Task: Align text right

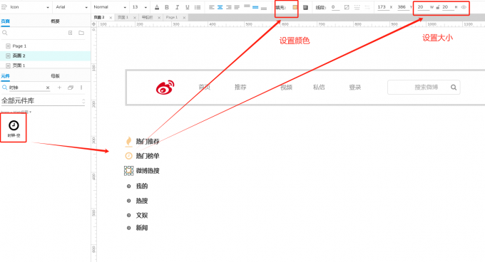Action: 228,7
